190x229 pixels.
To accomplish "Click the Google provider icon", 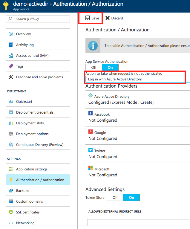I will coord(91,132).
